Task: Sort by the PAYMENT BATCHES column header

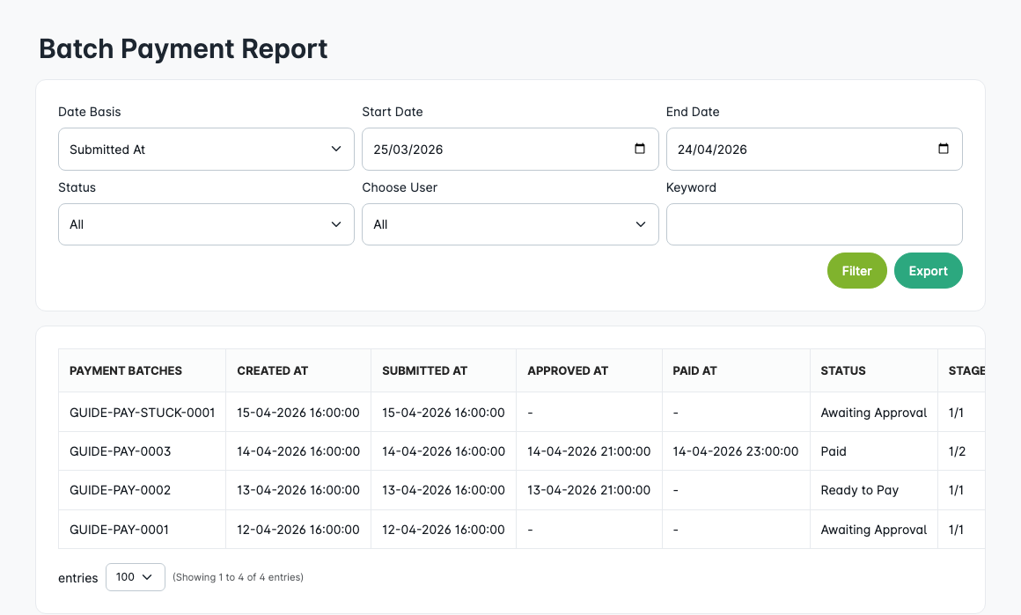Action: (x=125, y=370)
